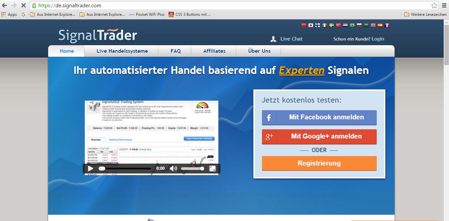Click the Live Chat link text
The height and width of the screenshot is (221, 449).
point(292,39)
